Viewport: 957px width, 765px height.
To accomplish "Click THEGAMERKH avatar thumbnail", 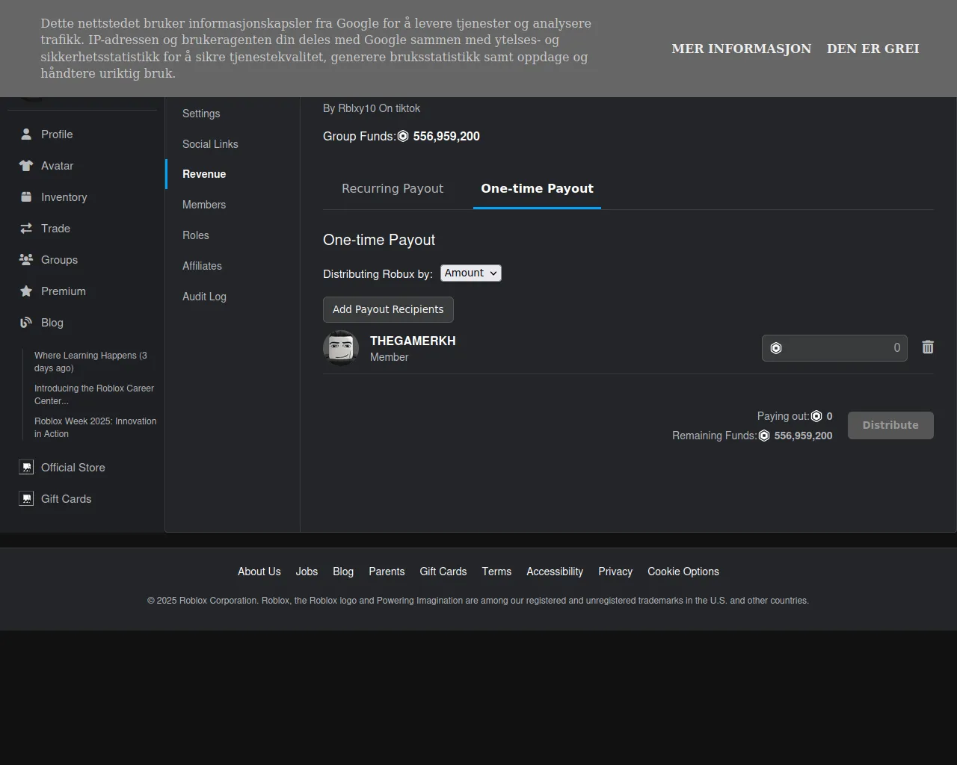I will 341,348.
